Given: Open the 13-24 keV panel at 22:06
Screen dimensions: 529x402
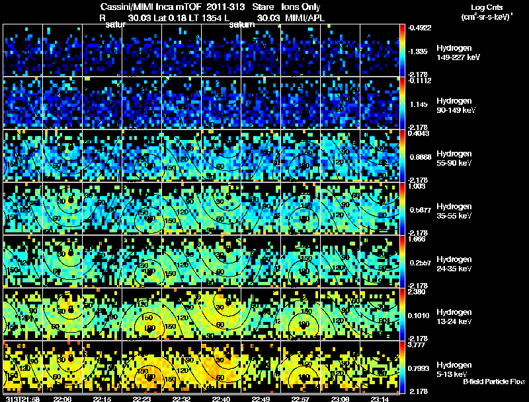Looking at the screenshot, I should tap(62, 314).
